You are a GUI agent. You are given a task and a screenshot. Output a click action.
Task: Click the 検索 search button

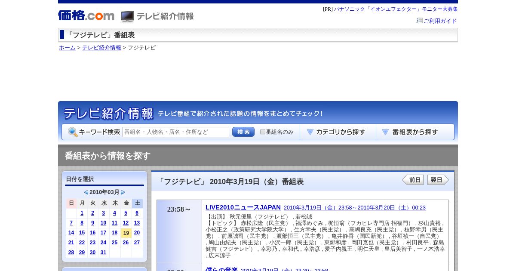[x=243, y=132]
